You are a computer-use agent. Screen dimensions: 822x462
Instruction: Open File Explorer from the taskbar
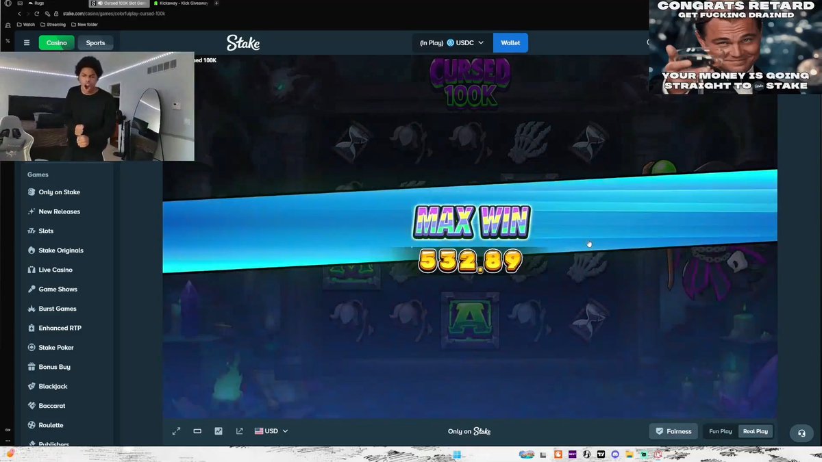tap(629, 454)
